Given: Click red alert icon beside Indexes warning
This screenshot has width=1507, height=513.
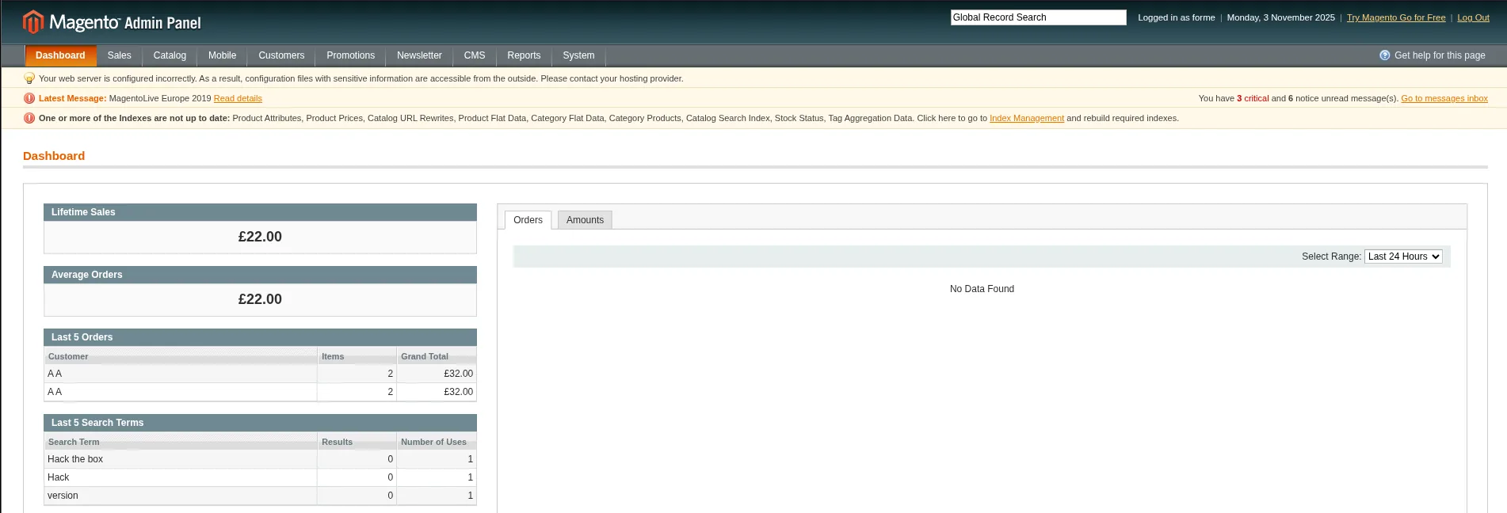Looking at the screenshot, I should pyautogui.click(x=29, y=118).
